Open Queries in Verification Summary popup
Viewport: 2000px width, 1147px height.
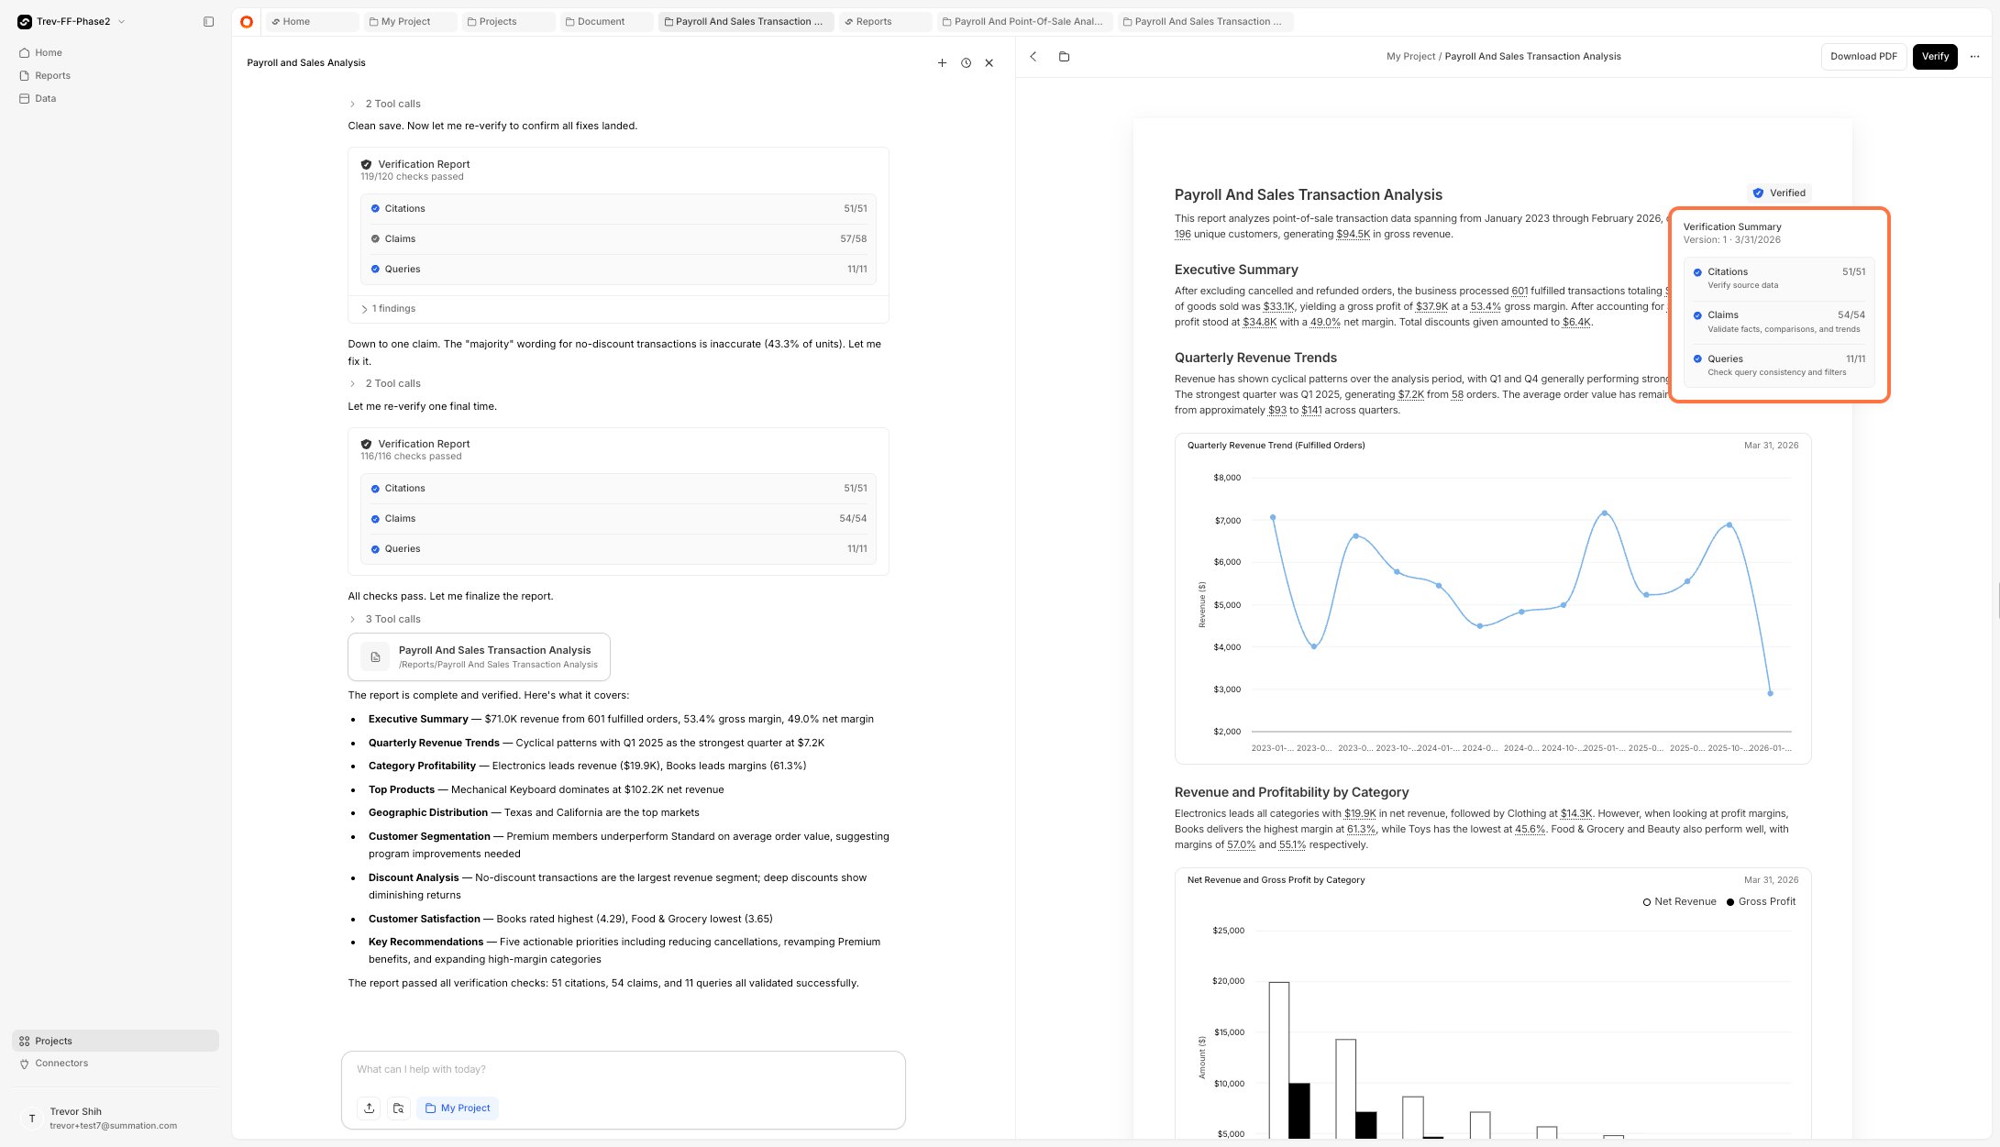pyautogui.click(x=1779, y=365)
